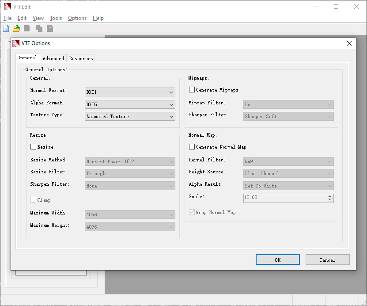367x306 pixels.
Task: Enable the Generate Mipmaps checkbox
Action: click(192, 90)
